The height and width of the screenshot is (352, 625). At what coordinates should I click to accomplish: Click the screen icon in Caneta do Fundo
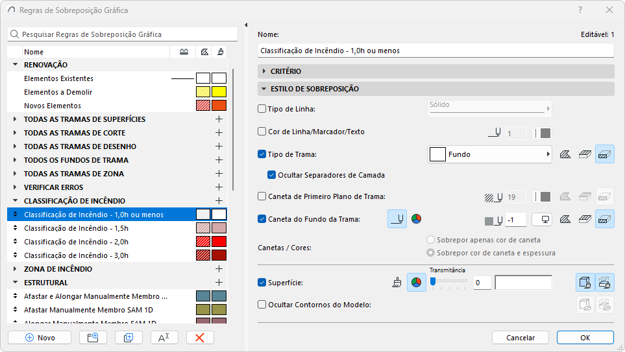(x=542, y=219)
